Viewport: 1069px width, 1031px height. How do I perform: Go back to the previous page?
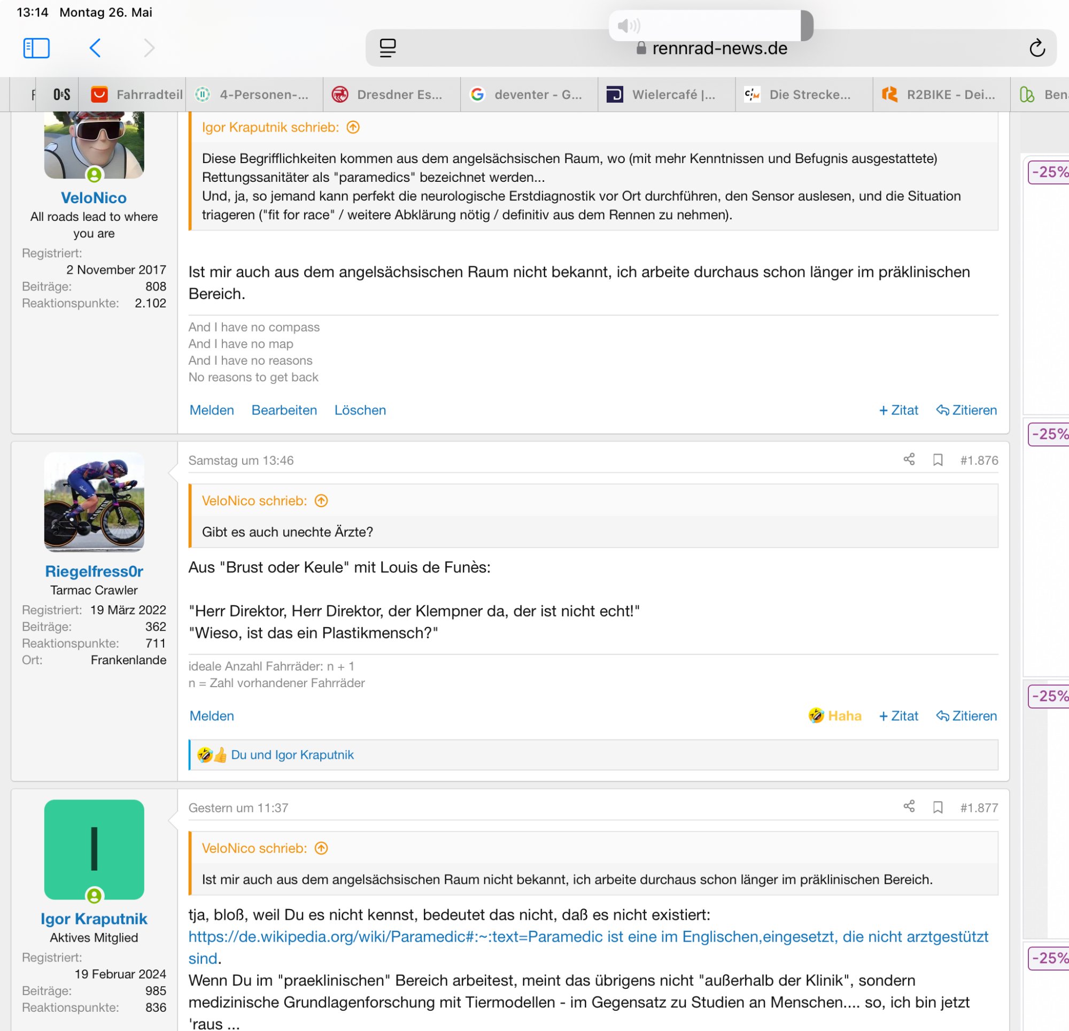coord(95,48)
